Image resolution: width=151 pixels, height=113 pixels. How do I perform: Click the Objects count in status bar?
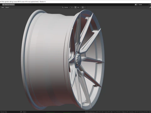click(125, 112)
